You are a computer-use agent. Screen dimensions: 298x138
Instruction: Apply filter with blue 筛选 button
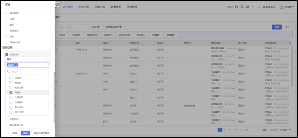click(x=25, y=133)
